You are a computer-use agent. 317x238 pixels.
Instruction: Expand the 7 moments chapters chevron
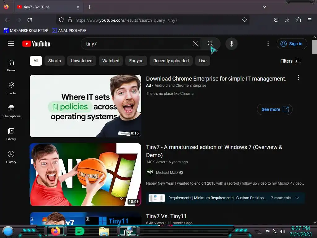(297, 198)
